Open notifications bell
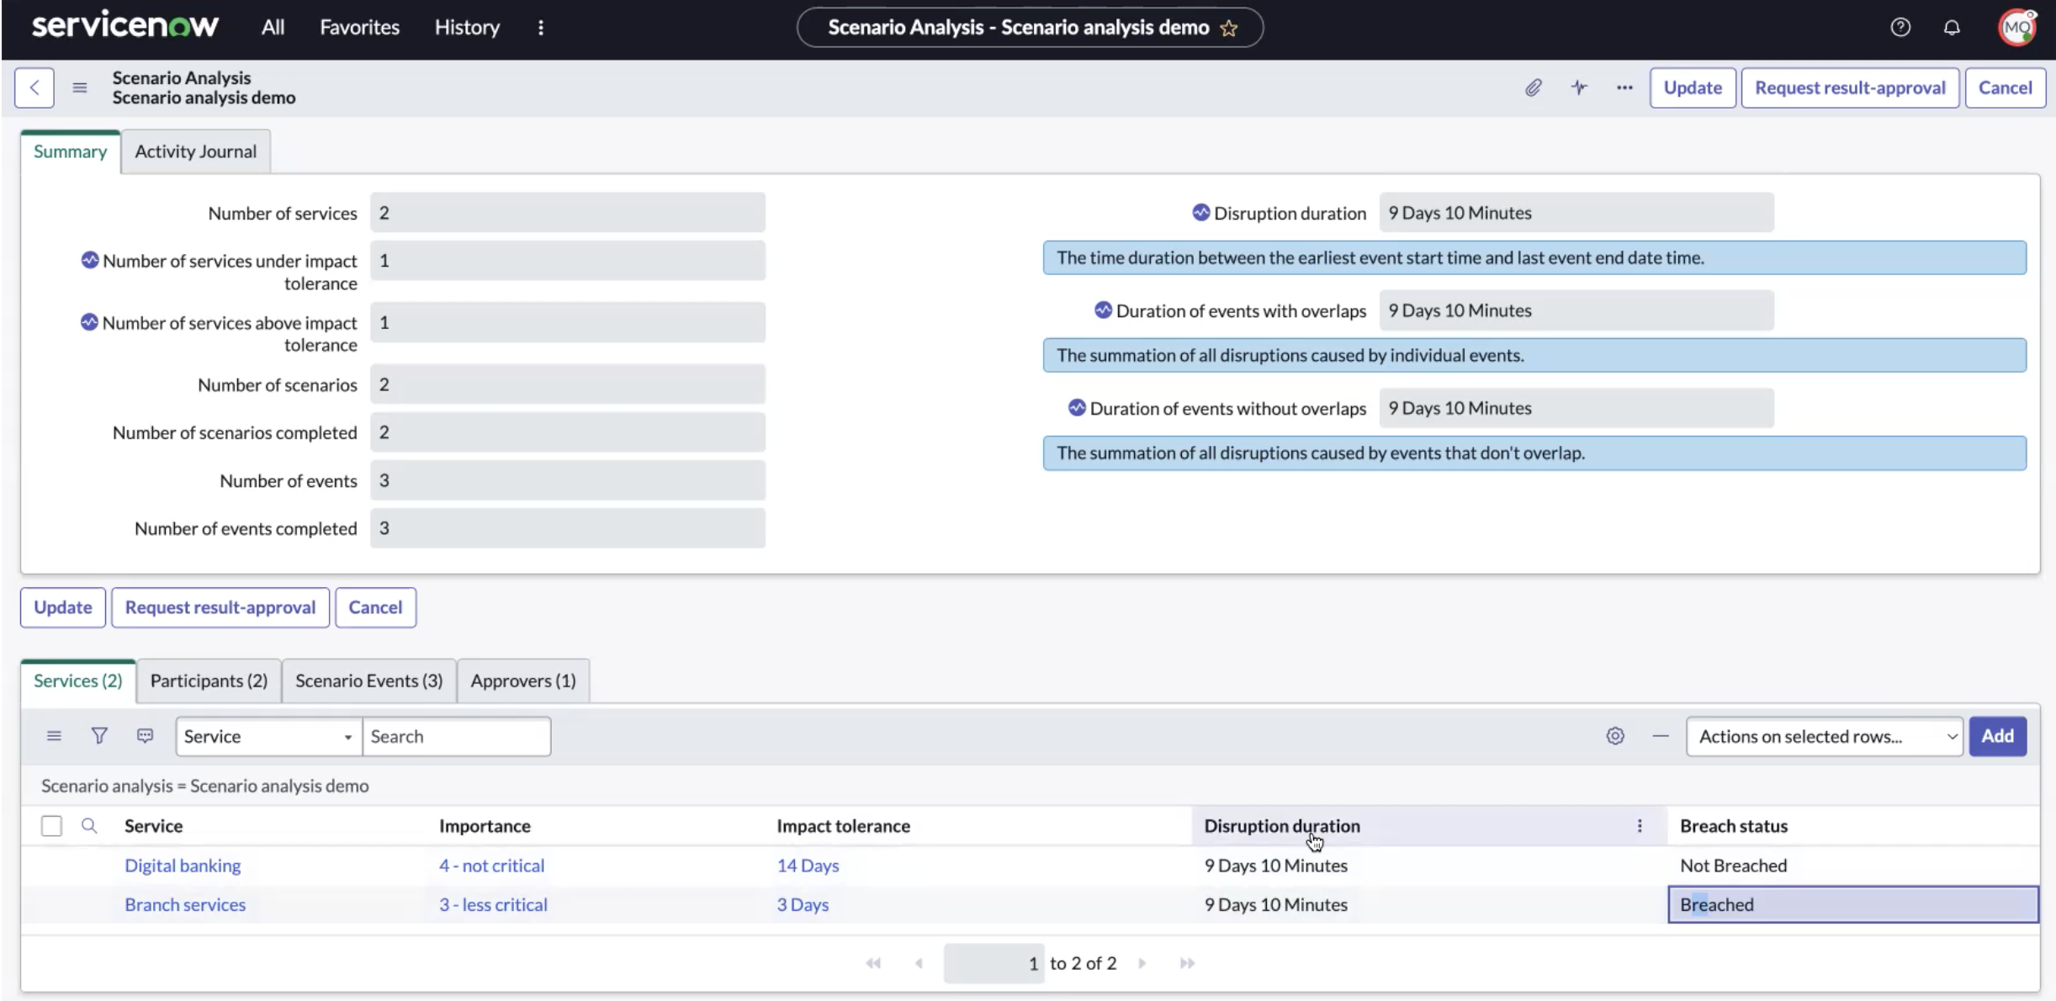Viewport: 2056px width, 1001px height. click(x=1952, y=28)
